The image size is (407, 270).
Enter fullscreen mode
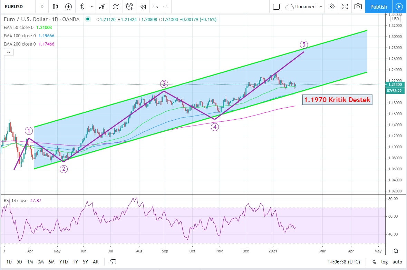coord(345,7)
